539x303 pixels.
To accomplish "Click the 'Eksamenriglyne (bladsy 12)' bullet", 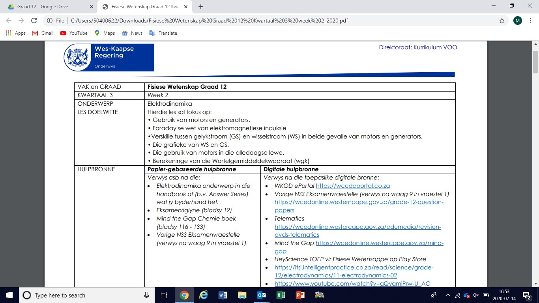I will pyautogui.click(x=194, y=210).
